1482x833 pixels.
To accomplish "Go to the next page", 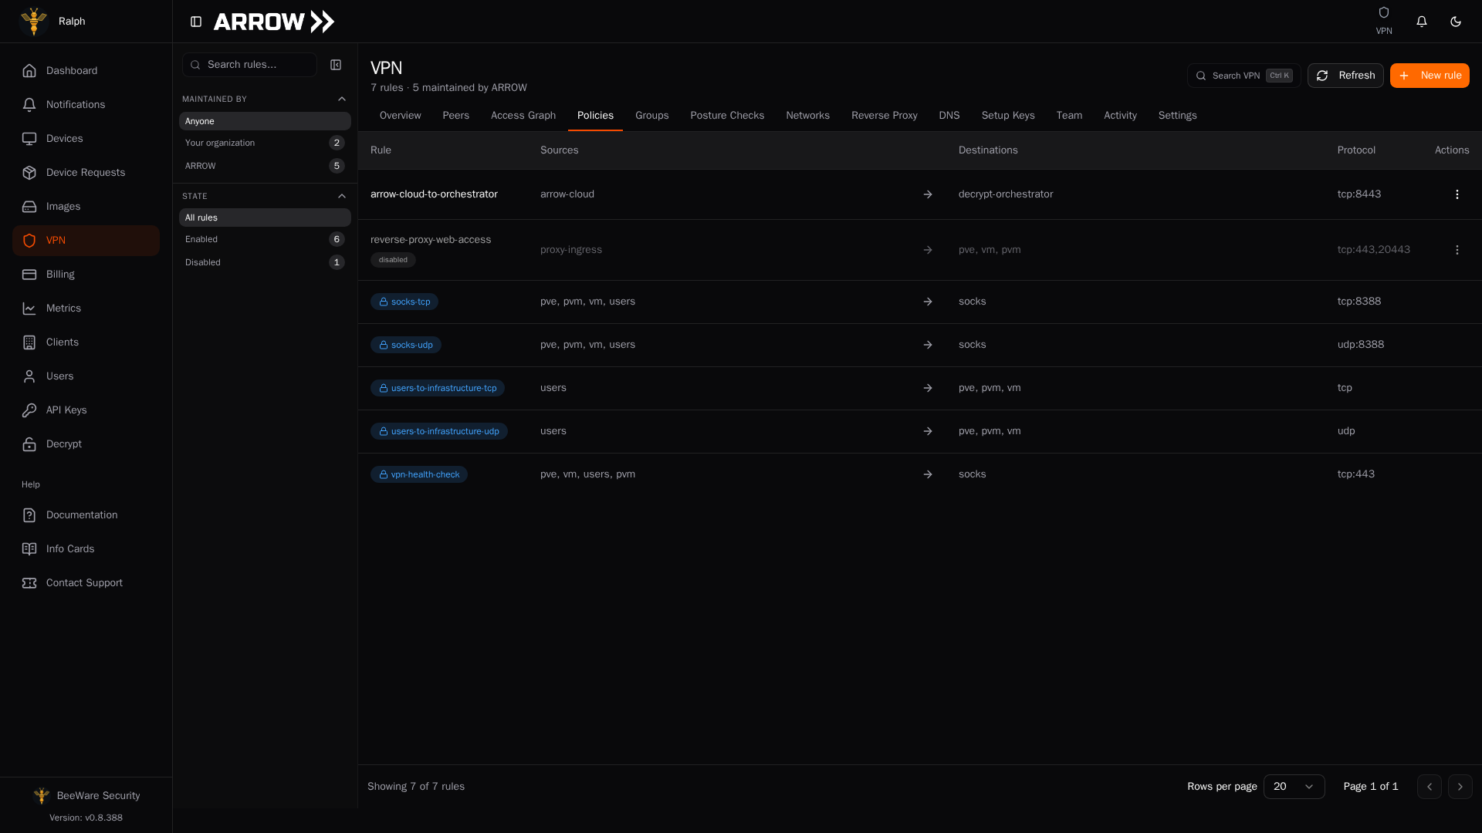I will (1460, 787).
